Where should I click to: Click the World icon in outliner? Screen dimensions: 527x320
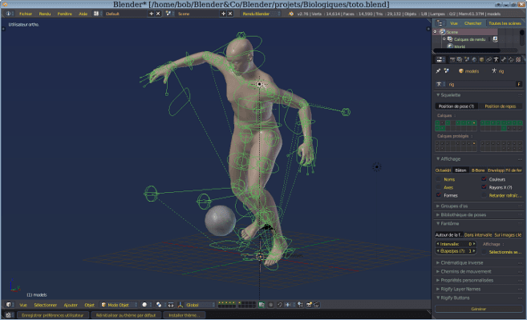point(451,46)
